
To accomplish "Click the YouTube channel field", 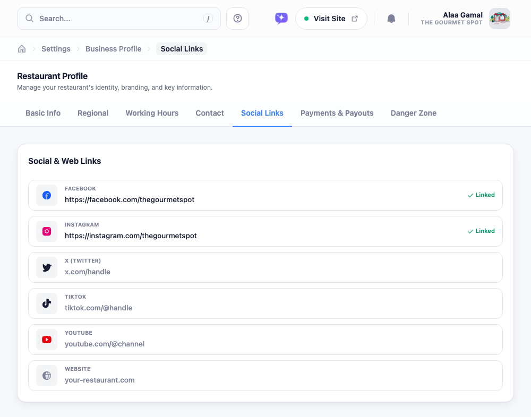I will 265,340.
